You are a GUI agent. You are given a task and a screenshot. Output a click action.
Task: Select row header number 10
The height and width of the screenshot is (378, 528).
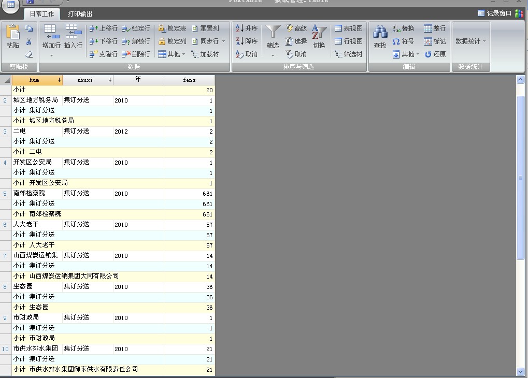(5, 349)
